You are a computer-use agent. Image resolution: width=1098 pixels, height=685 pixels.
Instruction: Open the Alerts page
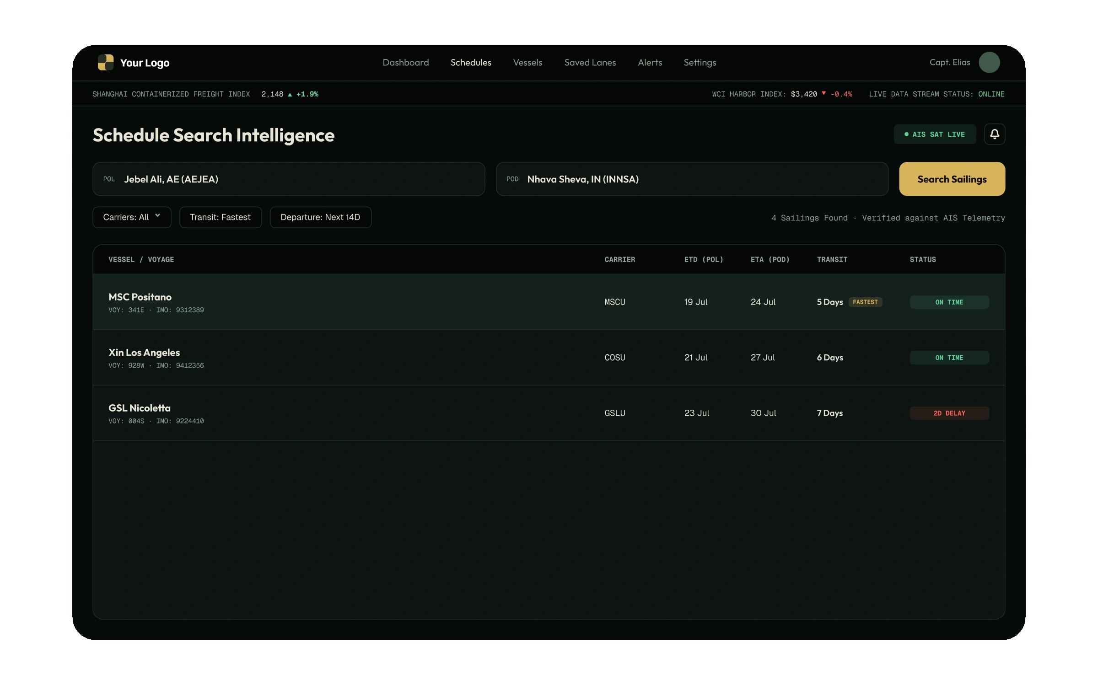650,63
